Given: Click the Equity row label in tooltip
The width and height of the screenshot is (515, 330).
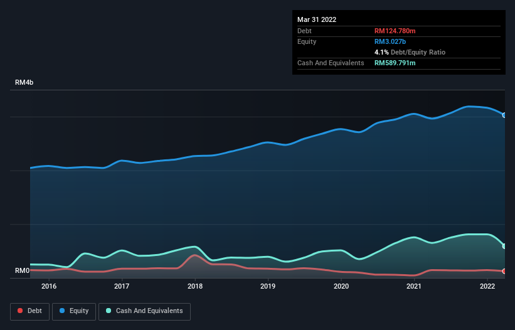Looking at the screenshot, I should (x=307, y=41).
